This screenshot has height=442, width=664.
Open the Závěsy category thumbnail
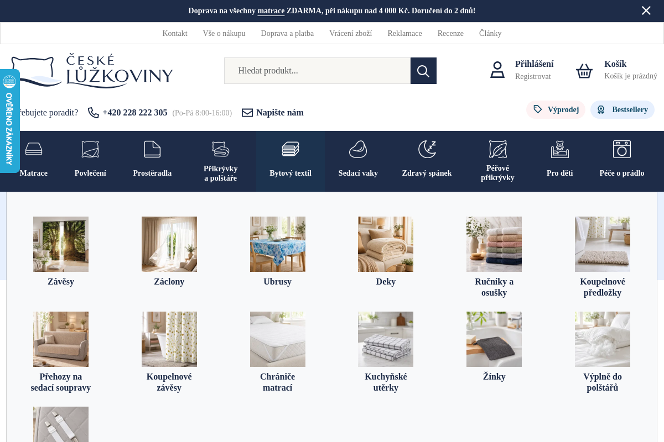coord(61,244)
